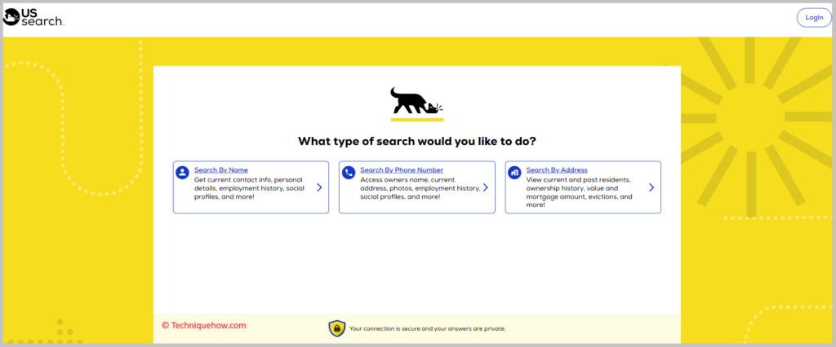Viewport: 836px width, 347px height.
Task: Click "Your connection is secure" message text
Action: coord(427,329)
